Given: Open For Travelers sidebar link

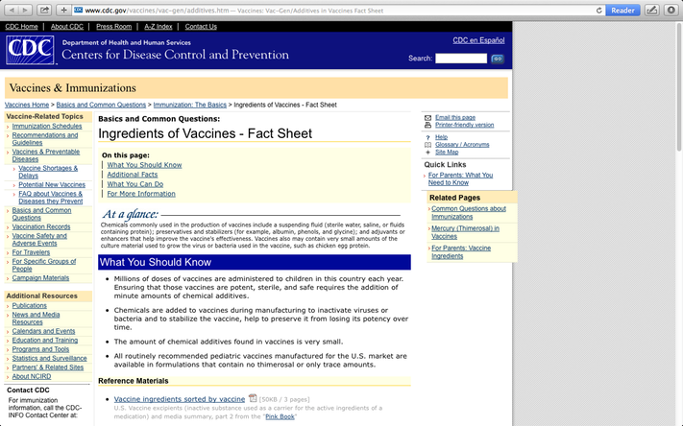Looking at the screenshot, I should tap(31, 252).
